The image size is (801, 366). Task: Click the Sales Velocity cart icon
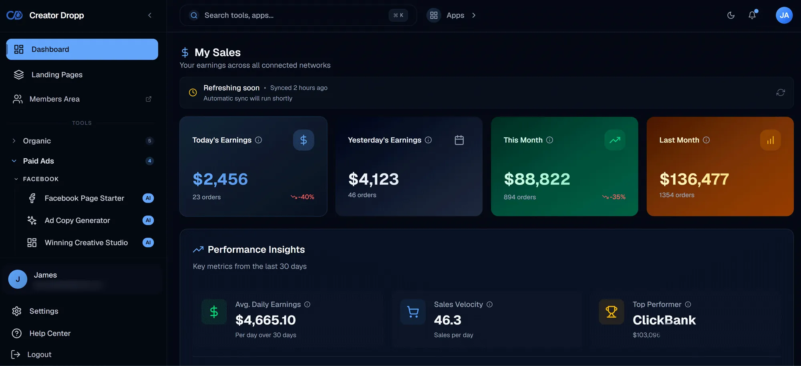[x=413, y=312]
